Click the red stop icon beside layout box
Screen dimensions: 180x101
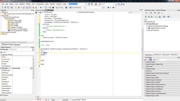tap(96, 4)
